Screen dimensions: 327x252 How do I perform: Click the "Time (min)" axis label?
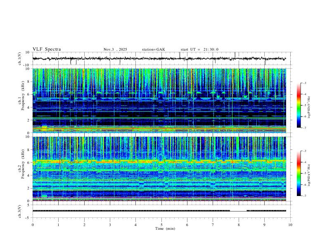coord(165,229)
